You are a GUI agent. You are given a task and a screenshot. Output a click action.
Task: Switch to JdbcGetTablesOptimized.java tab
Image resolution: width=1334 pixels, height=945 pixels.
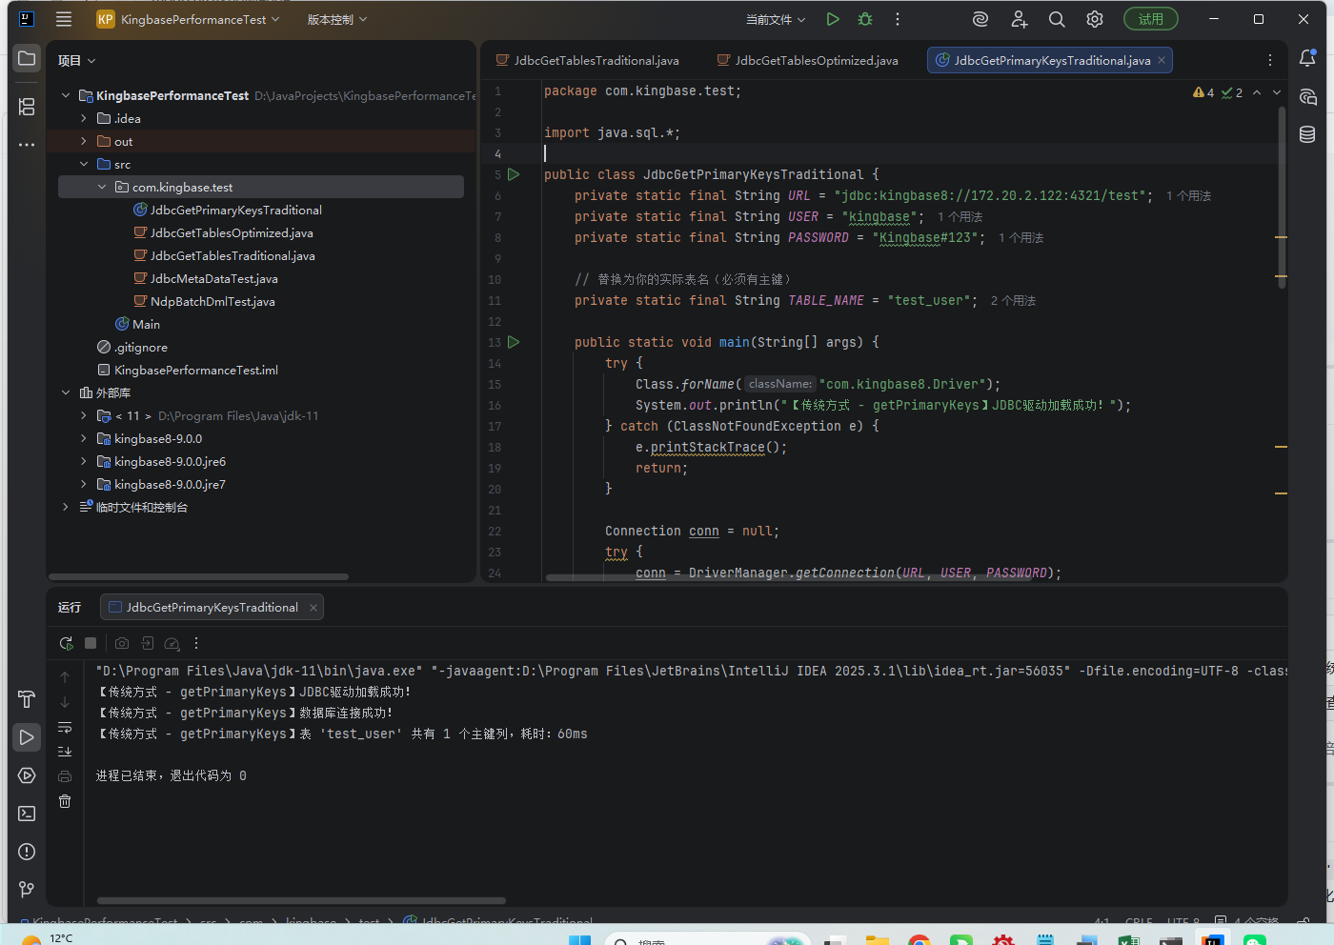tap(816, 60)
